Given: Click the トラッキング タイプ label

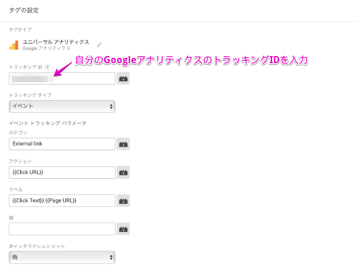Looking at the screenshot, I should [x=30, y=95].
